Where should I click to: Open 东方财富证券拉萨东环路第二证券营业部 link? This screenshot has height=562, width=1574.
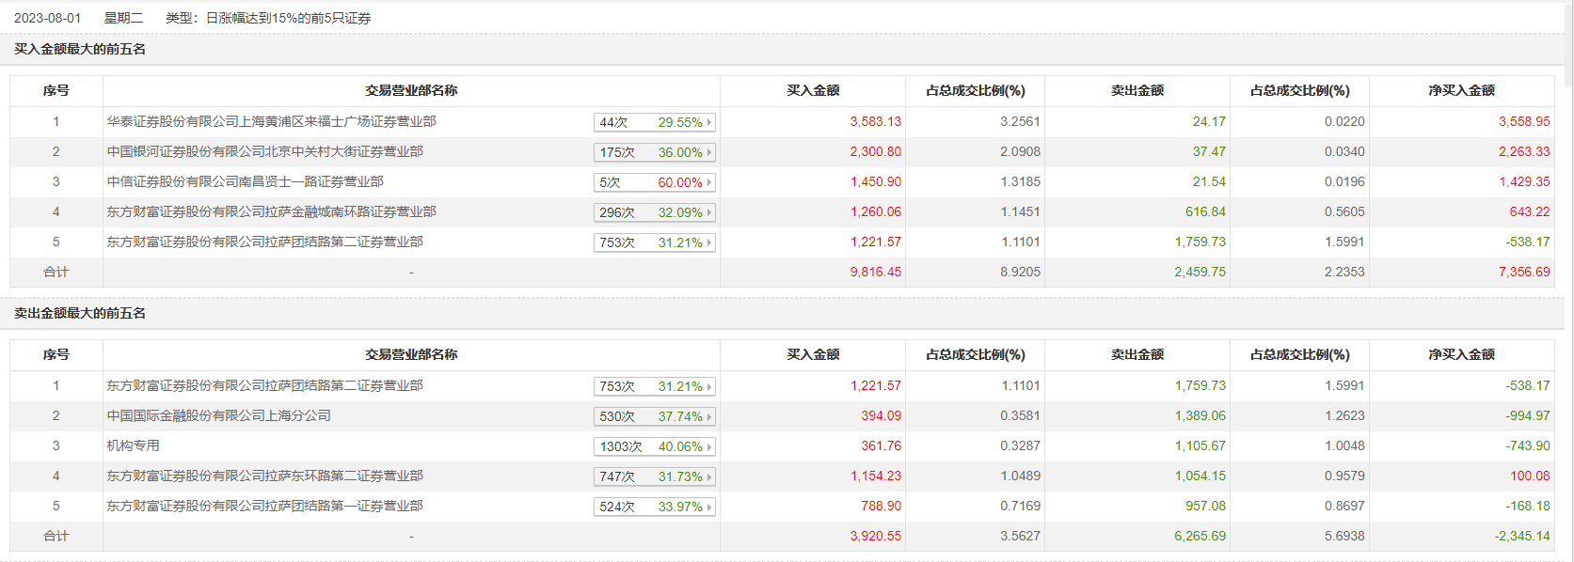click(264, 476)
